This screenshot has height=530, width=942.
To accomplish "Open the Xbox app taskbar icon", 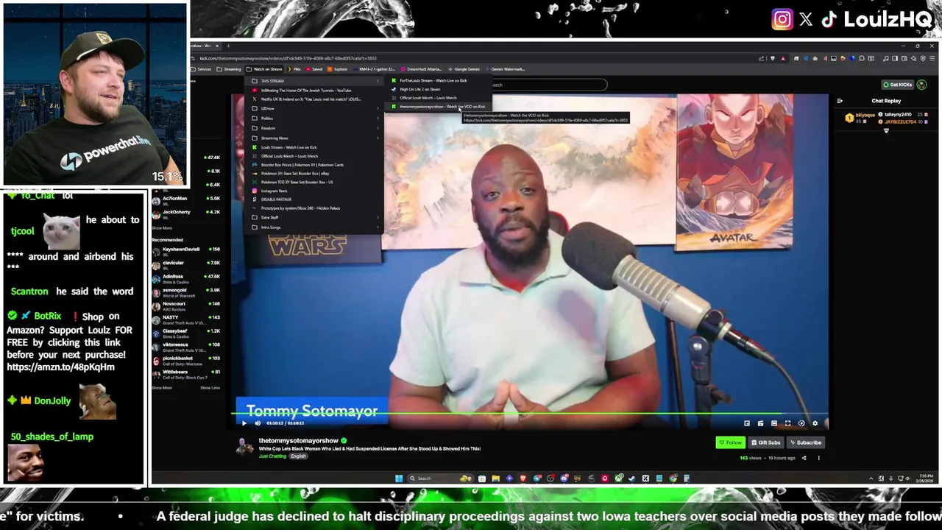I will [x=618, y=478].
